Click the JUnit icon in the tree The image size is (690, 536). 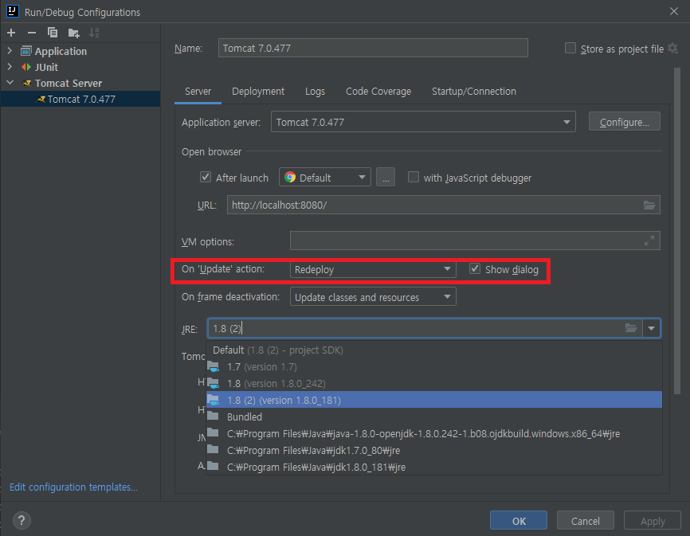pyautogui.click(x=26, y=67)
